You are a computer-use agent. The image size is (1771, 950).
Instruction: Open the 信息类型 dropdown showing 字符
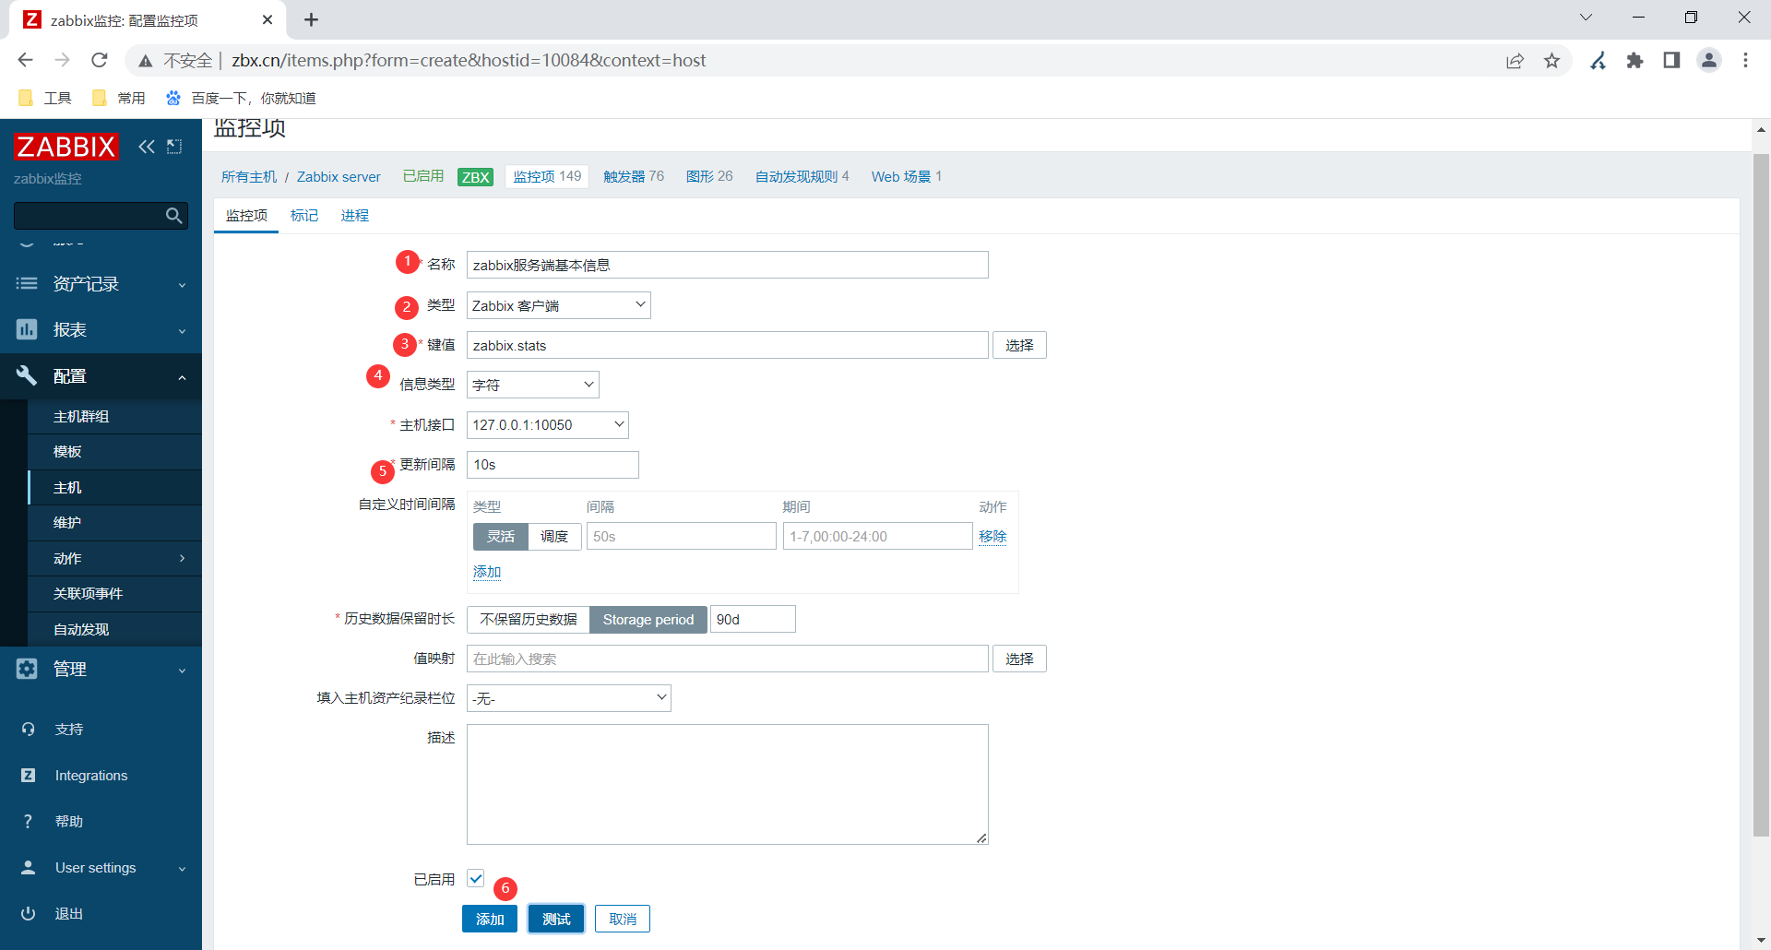(533, 385)
